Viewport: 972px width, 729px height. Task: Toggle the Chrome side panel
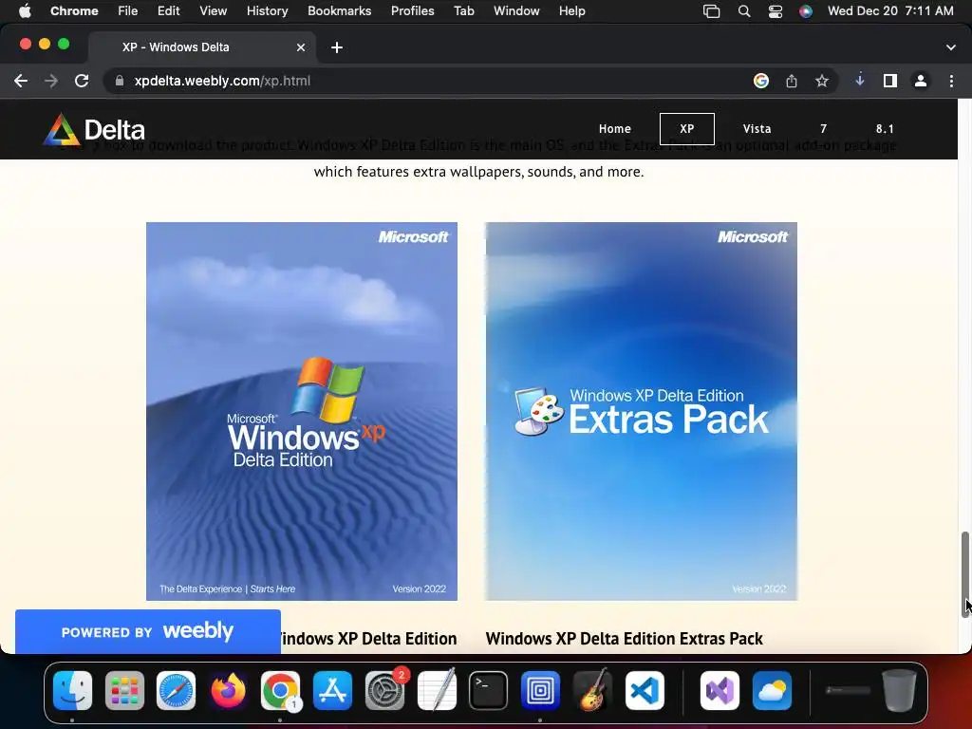(x=889, y=81)
